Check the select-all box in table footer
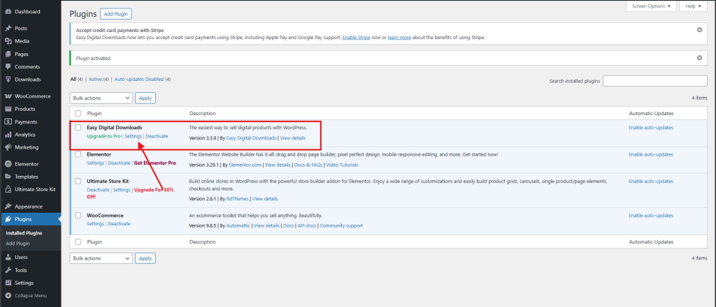 click(78, 242)
